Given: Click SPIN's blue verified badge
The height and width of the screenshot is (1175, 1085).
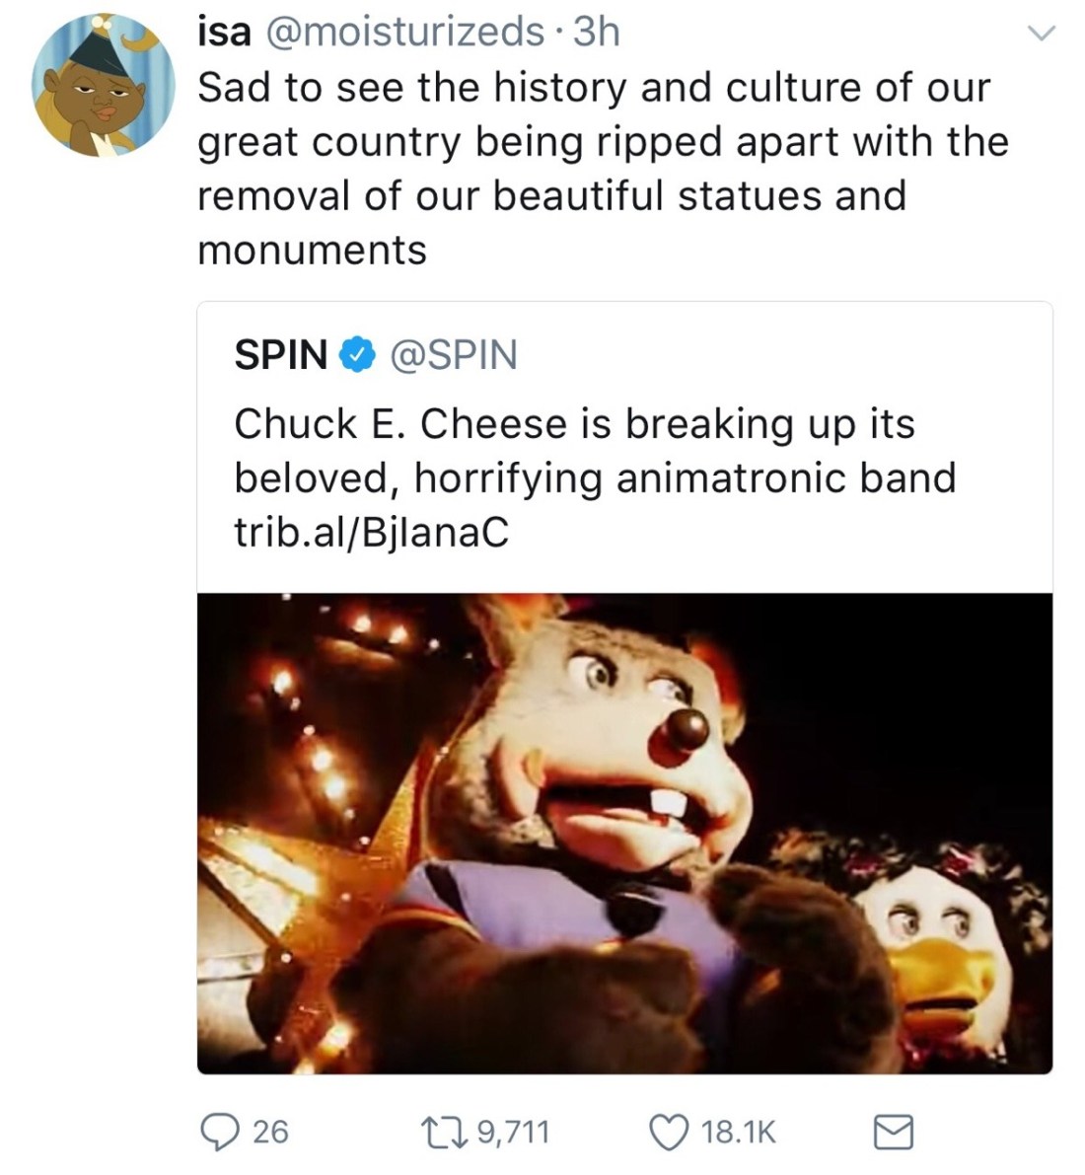Looking at the screenshot, I should coord(356,355).
